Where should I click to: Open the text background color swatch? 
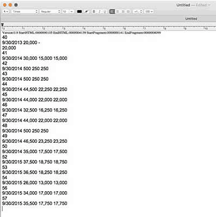point(87,12)
